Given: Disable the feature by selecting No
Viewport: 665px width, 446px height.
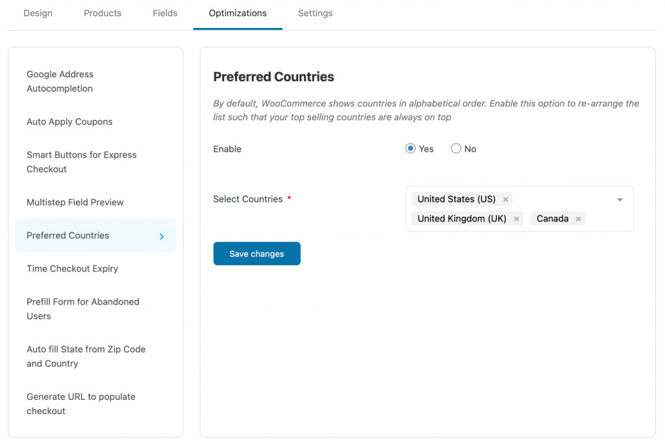Looking at the screenshot, I should coord(456,149).
